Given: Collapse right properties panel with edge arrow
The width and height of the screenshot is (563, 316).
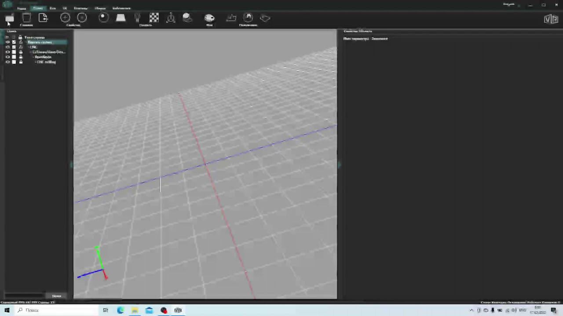Looking at the screenshot, I should 339,165.
